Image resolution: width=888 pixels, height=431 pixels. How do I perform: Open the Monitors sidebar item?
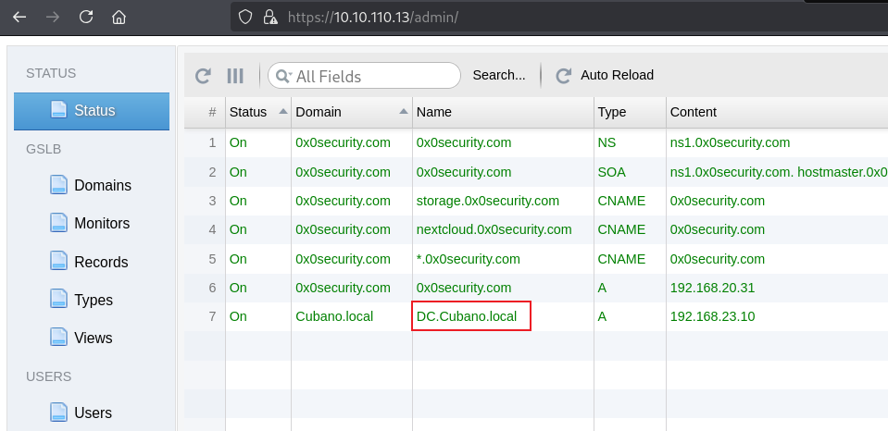[x=101, y=223]
